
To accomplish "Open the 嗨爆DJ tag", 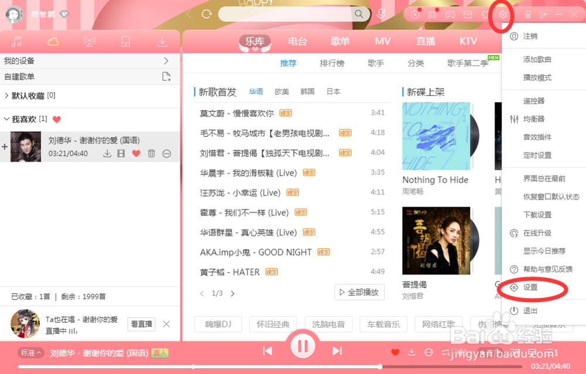I will click(x=218, y=324).
